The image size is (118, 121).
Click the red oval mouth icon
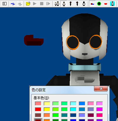tap(106, 4)
